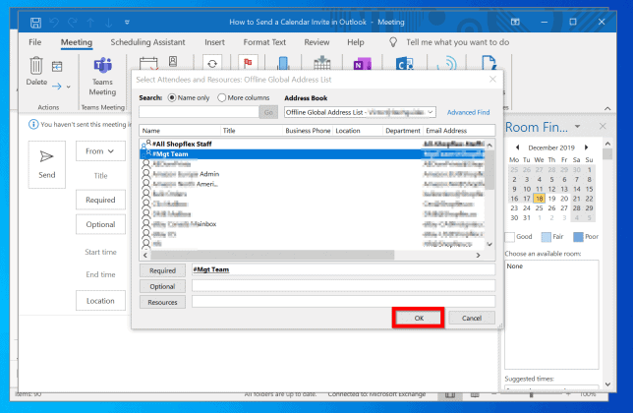Click the Next Item down arrow

pyautogui.click(x=108, y=23)
